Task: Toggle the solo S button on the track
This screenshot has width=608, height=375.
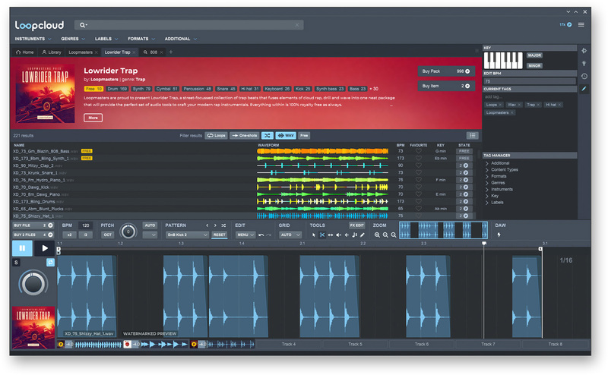Action: [x=16, y=263]
